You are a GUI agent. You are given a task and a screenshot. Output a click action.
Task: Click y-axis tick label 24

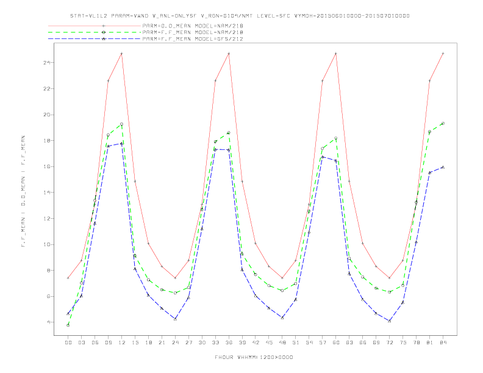pos(47,63)
